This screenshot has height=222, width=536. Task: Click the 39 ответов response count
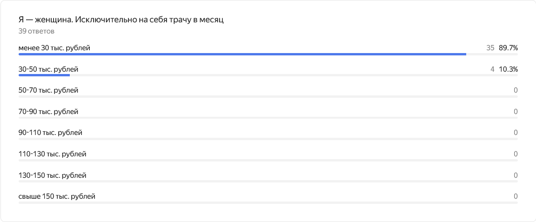coord(37,32)
